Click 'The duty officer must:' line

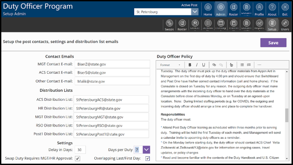[176, 119]
